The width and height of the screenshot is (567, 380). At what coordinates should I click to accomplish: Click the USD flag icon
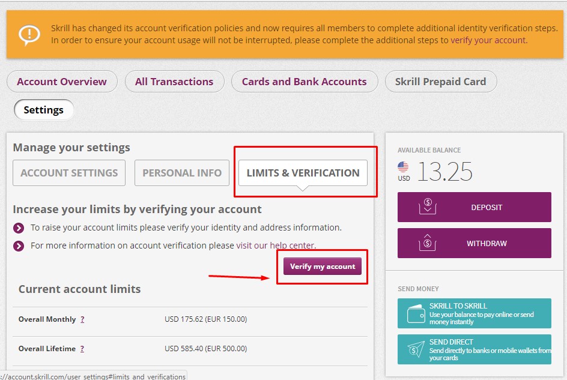(403, 167)
